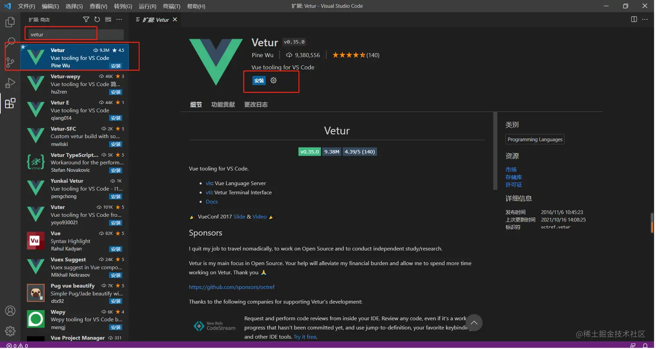Open the 转到(G) menu
Viewport: 656px width, 349px height.
(x=123, y=6)
